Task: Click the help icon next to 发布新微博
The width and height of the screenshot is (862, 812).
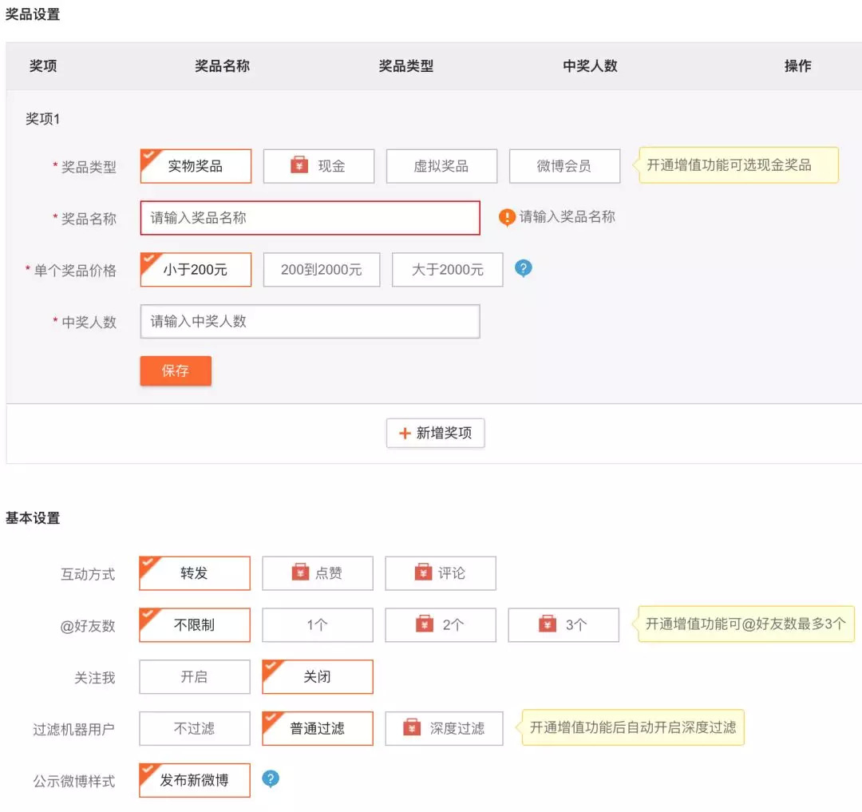Action: [271, 779]
